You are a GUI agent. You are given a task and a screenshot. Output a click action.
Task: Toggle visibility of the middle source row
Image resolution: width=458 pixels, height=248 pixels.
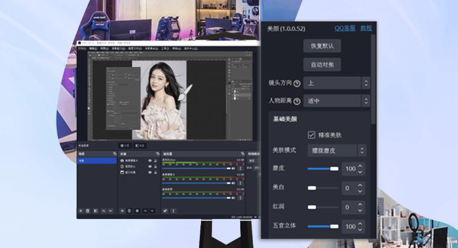pyautogui.click(x=150, y=167)
